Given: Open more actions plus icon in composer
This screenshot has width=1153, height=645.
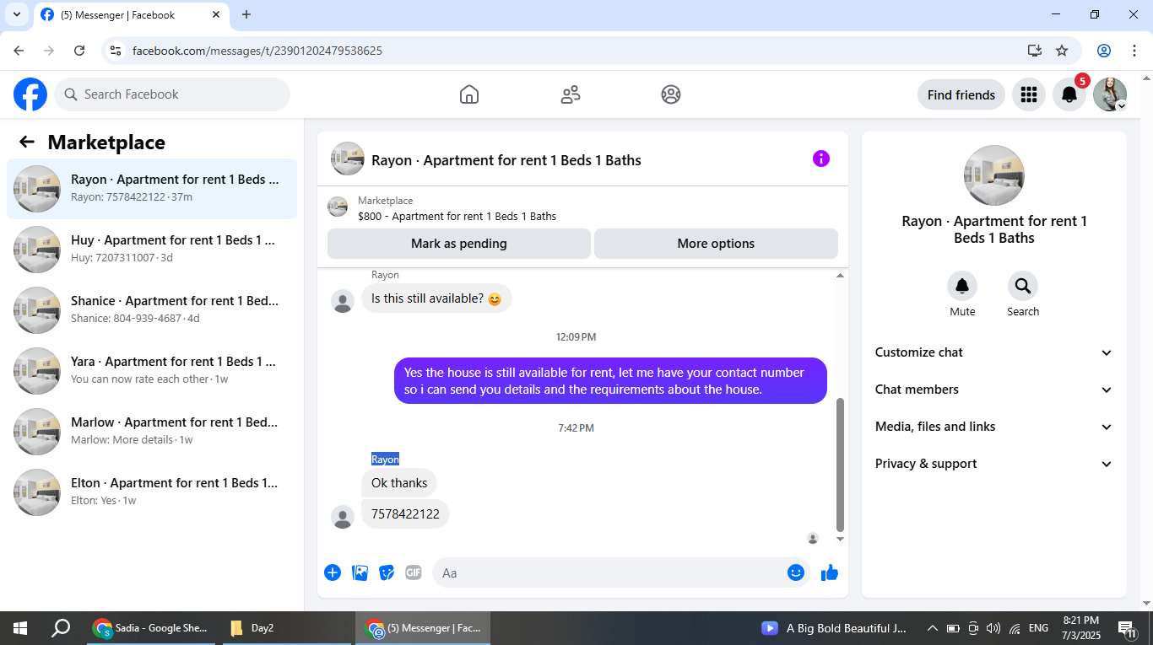Looking at the screenshot, I should click(x=333, y=572).
